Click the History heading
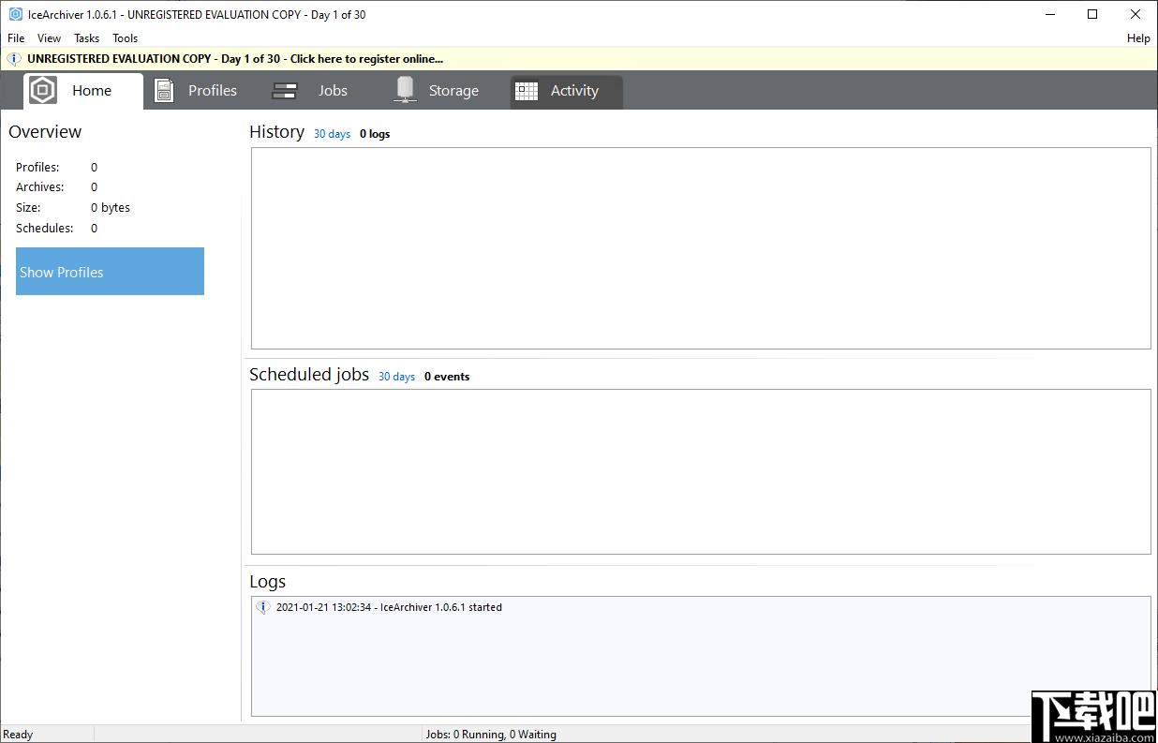Screen dimensions: 1158x743 click(x=276, y=132)
